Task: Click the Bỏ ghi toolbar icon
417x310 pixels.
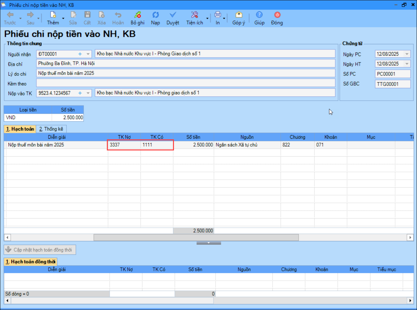Action: 137,15
